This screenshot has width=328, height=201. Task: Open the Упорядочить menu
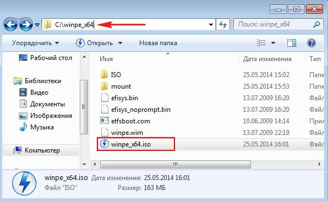click(35, 43)
